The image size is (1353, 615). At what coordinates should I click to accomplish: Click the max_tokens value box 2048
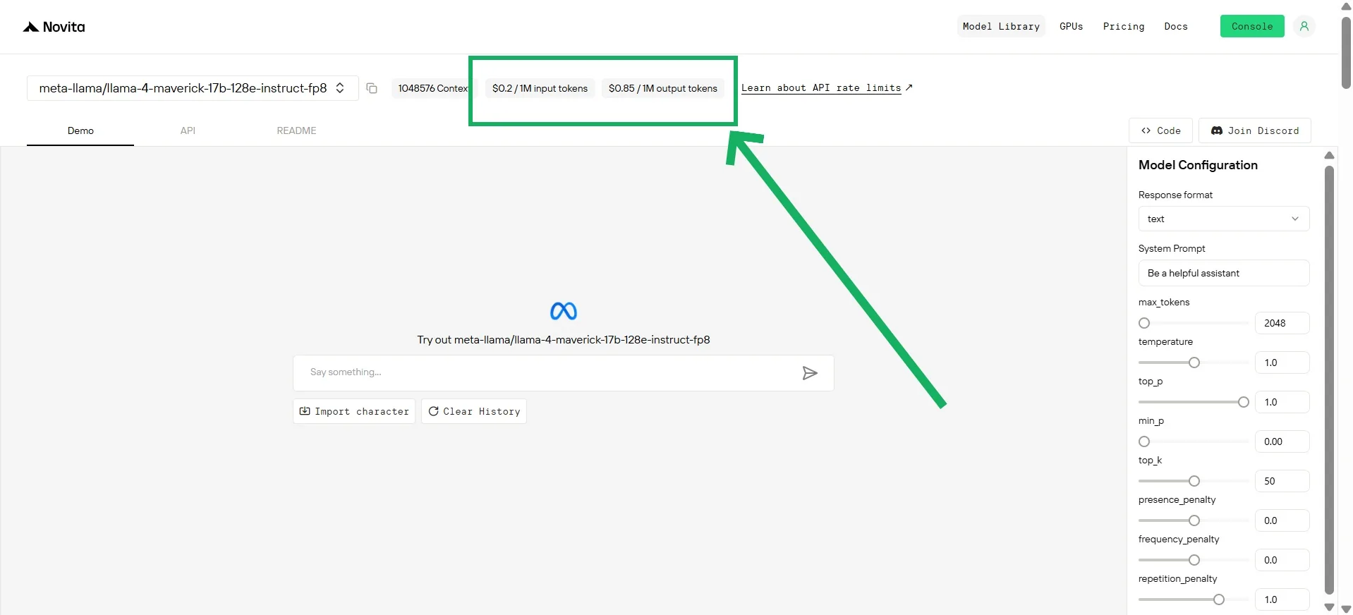click(1282, 323)
